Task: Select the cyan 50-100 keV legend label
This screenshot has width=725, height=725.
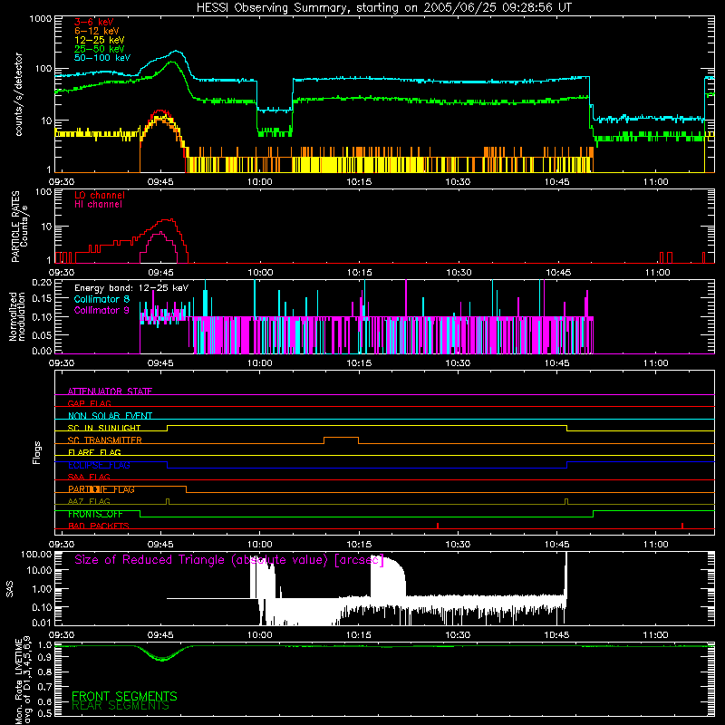Action: [101, 58]
